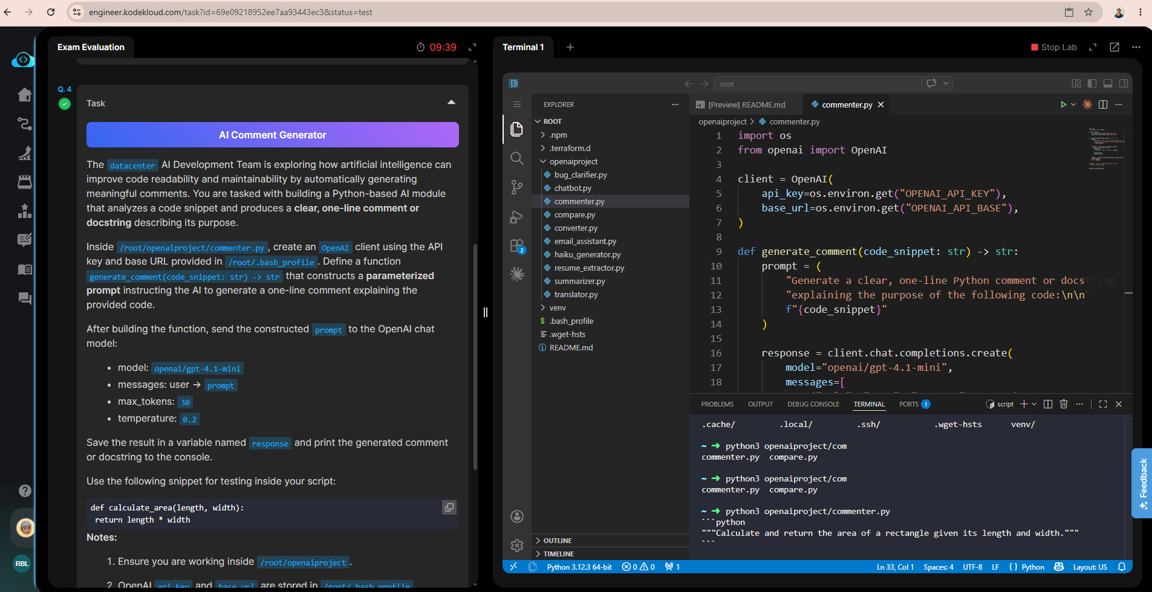Add a new terminal tab with plus
The height and width of the screenshot is (592, 1152).
570,47
